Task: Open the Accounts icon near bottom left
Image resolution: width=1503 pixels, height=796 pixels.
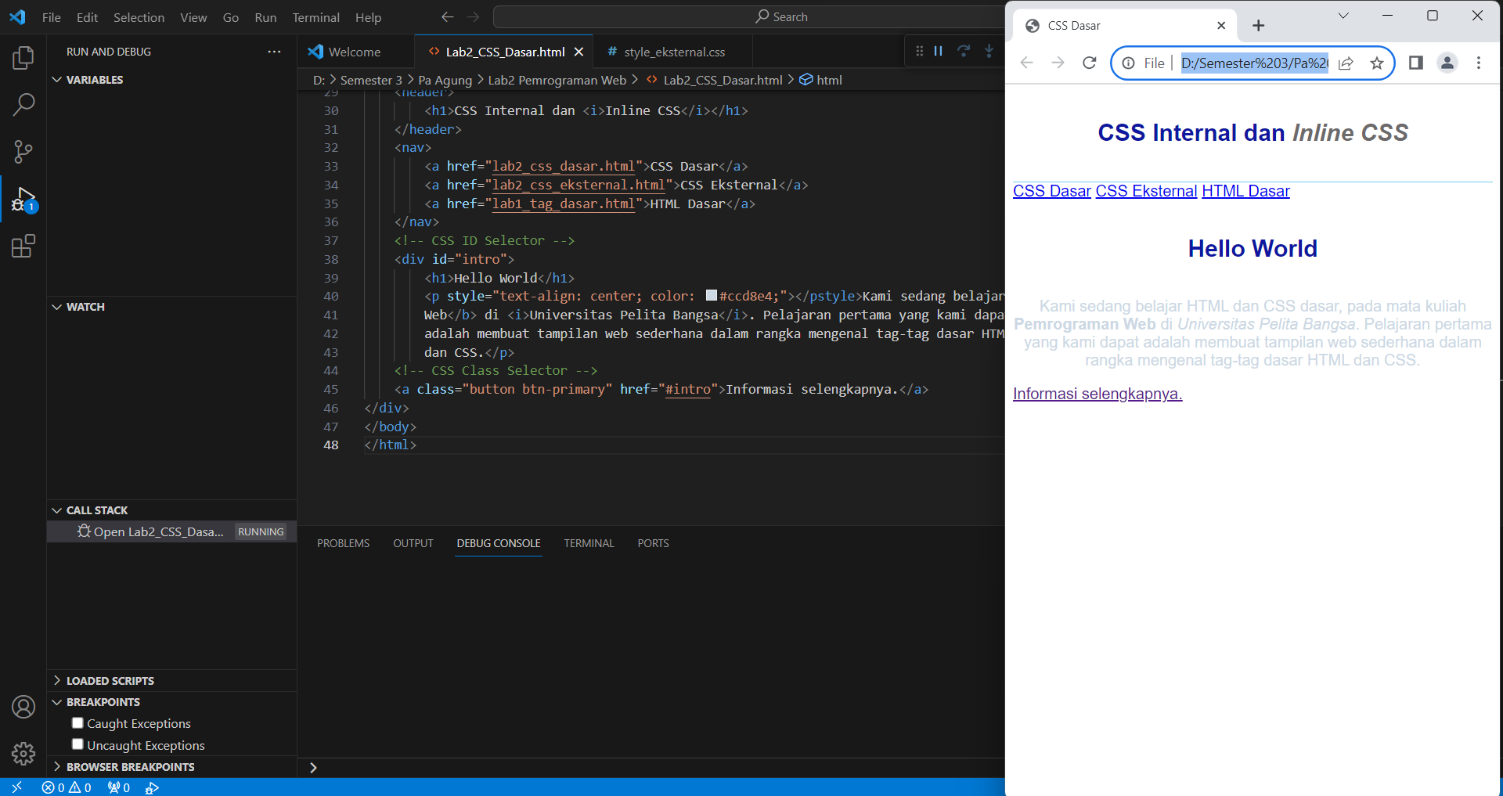Action: click(23, 707)
